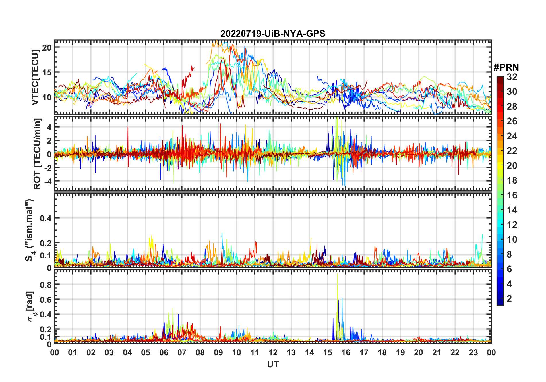Click the 14 label on PRN colorbar
The height and width of the screenshot is (382, 546).
[512, 210]
